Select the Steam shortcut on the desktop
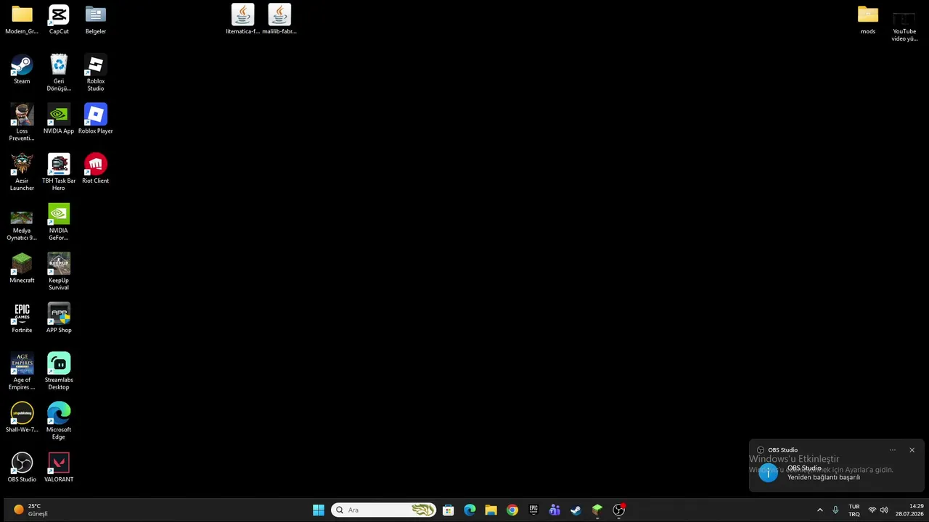929x522 pixels. (x=22, y=70)
